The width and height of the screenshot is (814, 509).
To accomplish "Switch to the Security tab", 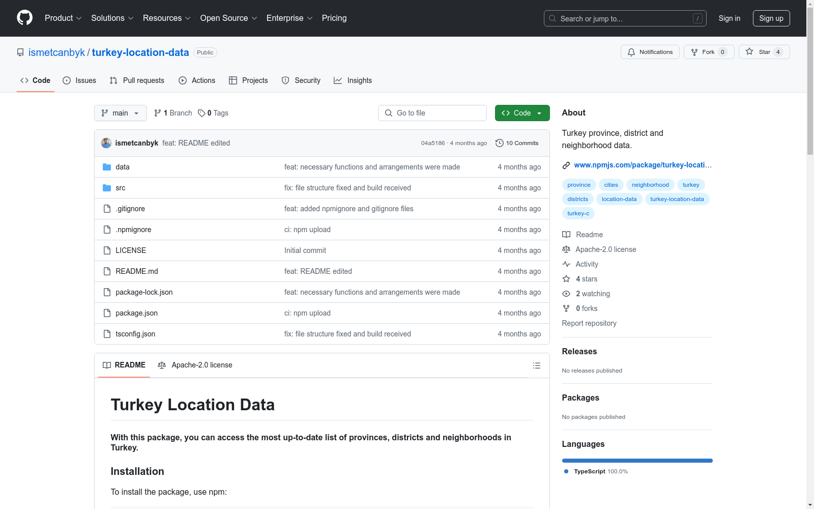I will click(301, 80).
